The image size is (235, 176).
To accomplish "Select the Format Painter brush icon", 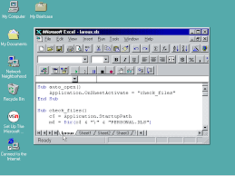I will click(125, 49).
